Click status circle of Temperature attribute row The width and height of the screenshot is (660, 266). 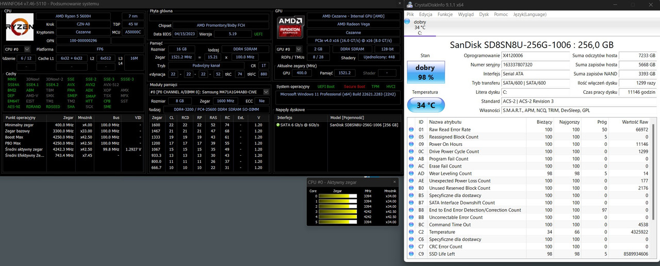coord(411,232)
